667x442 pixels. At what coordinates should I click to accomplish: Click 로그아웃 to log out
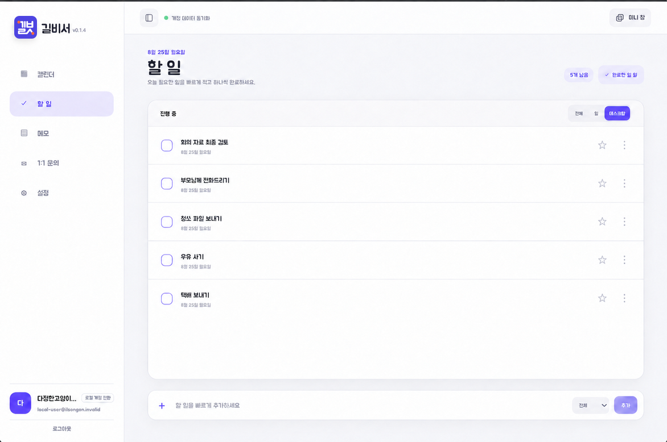coord(61,429)
